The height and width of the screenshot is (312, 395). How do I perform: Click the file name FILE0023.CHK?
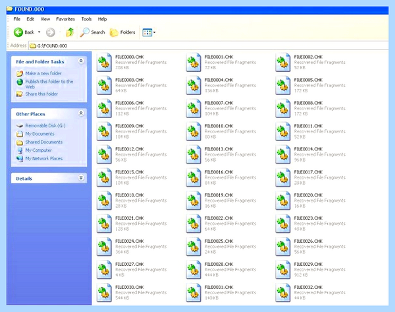(x=308, y=218)
